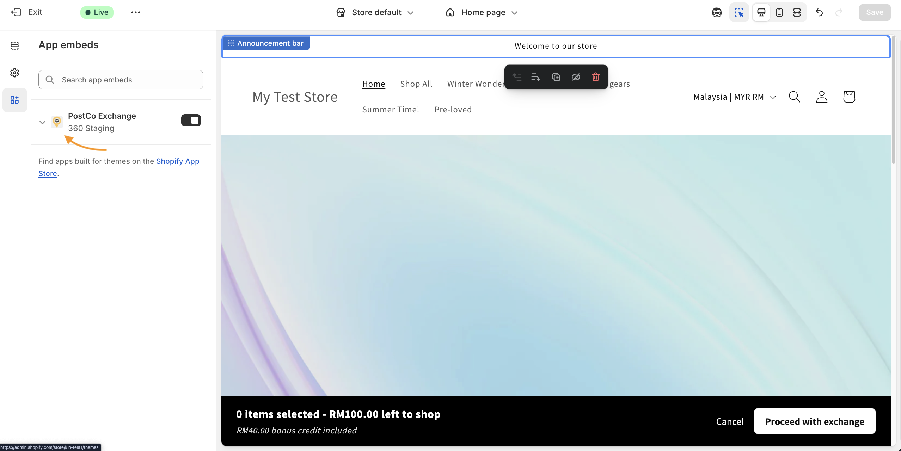The image size is (901, 451).
Task: Open the shopping cart icon
Action: pyautogui.click(x=849, y=97)
